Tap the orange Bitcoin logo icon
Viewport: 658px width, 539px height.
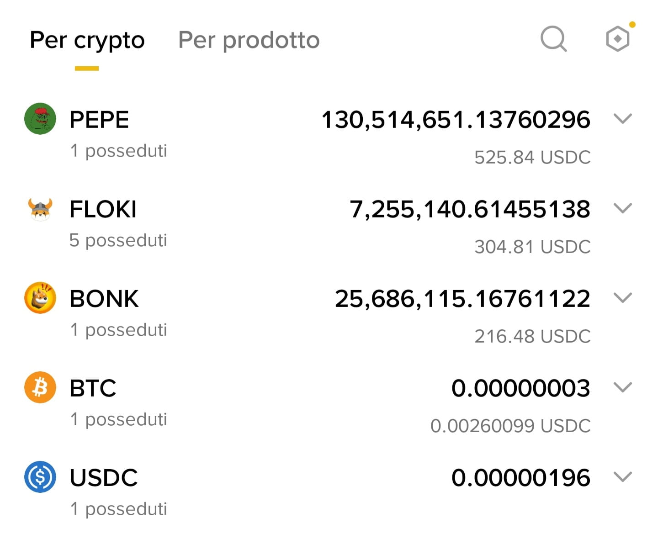(40, 387)
